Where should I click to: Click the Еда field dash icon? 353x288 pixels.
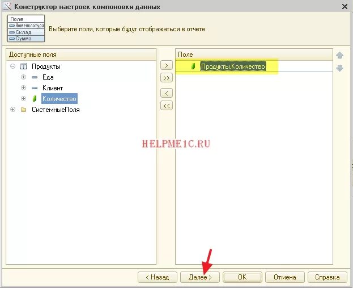pos(35,77)
